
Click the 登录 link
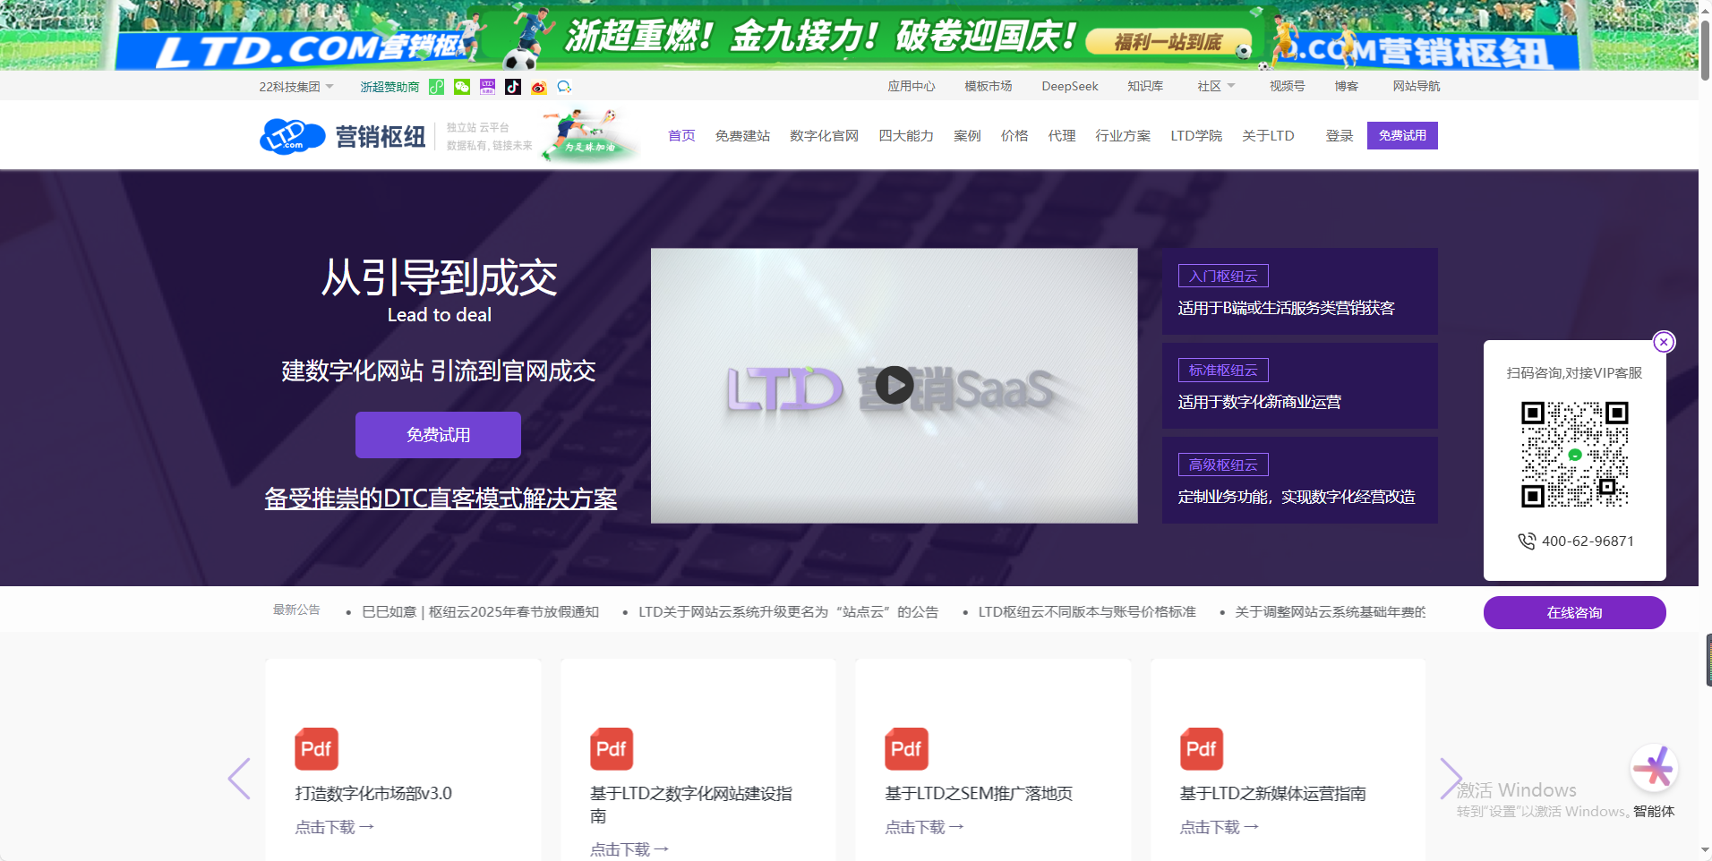coord(1340,136)
